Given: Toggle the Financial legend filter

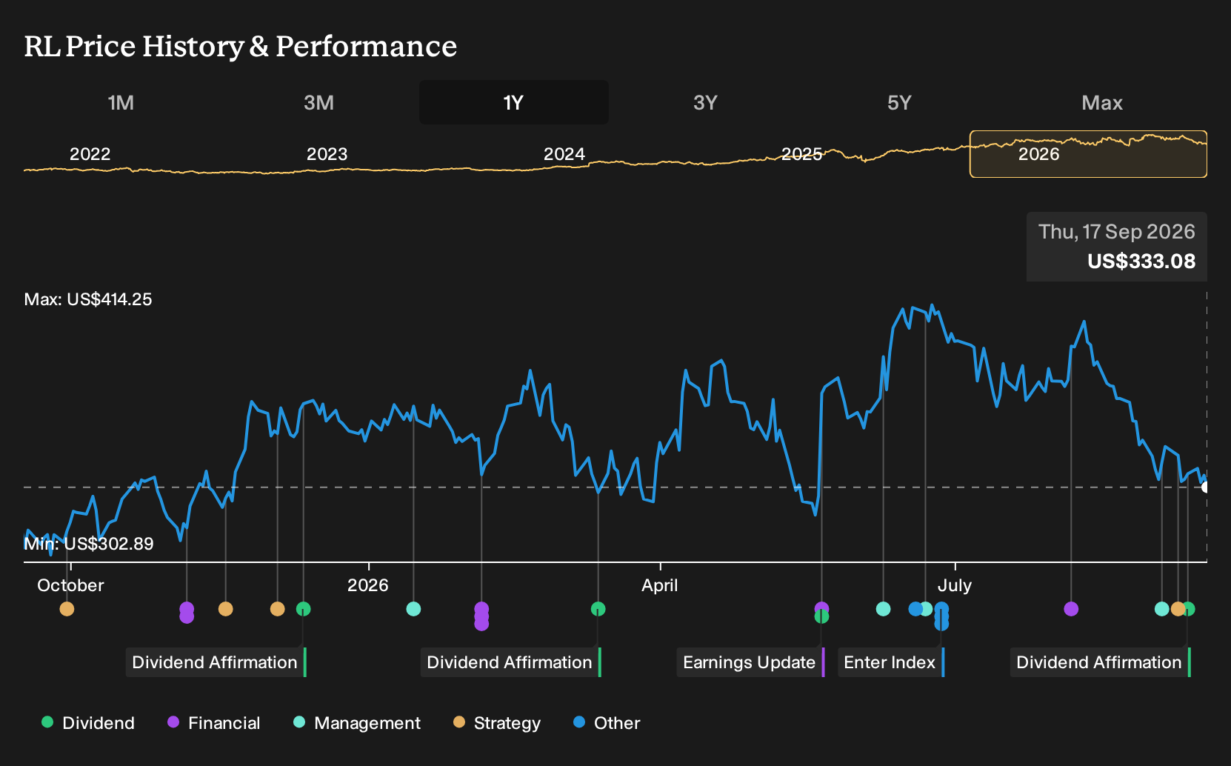Looking at the screenshot, I should pyautogui.click(x=214, y=723).
